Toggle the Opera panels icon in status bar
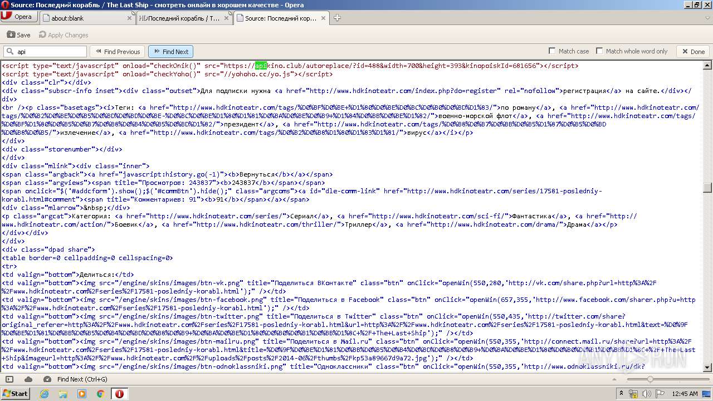The width and height of the screenshot is (713, 401). pyautogui.click(x=9, y=379)
